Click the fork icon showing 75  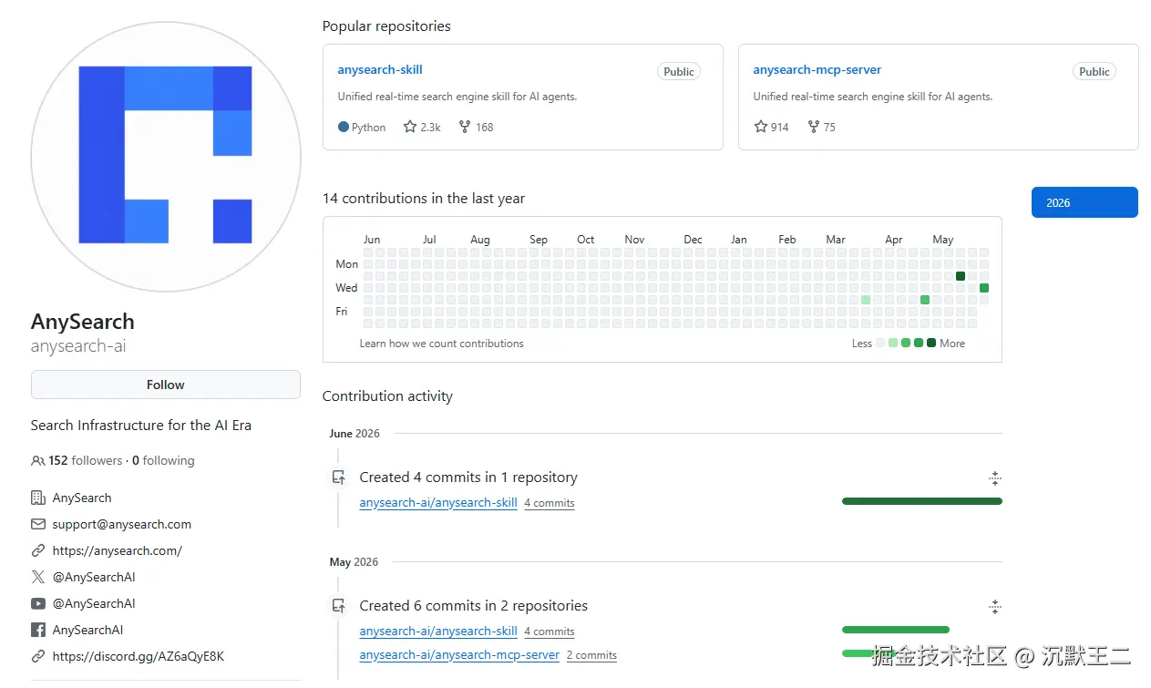tap(813, 128)
